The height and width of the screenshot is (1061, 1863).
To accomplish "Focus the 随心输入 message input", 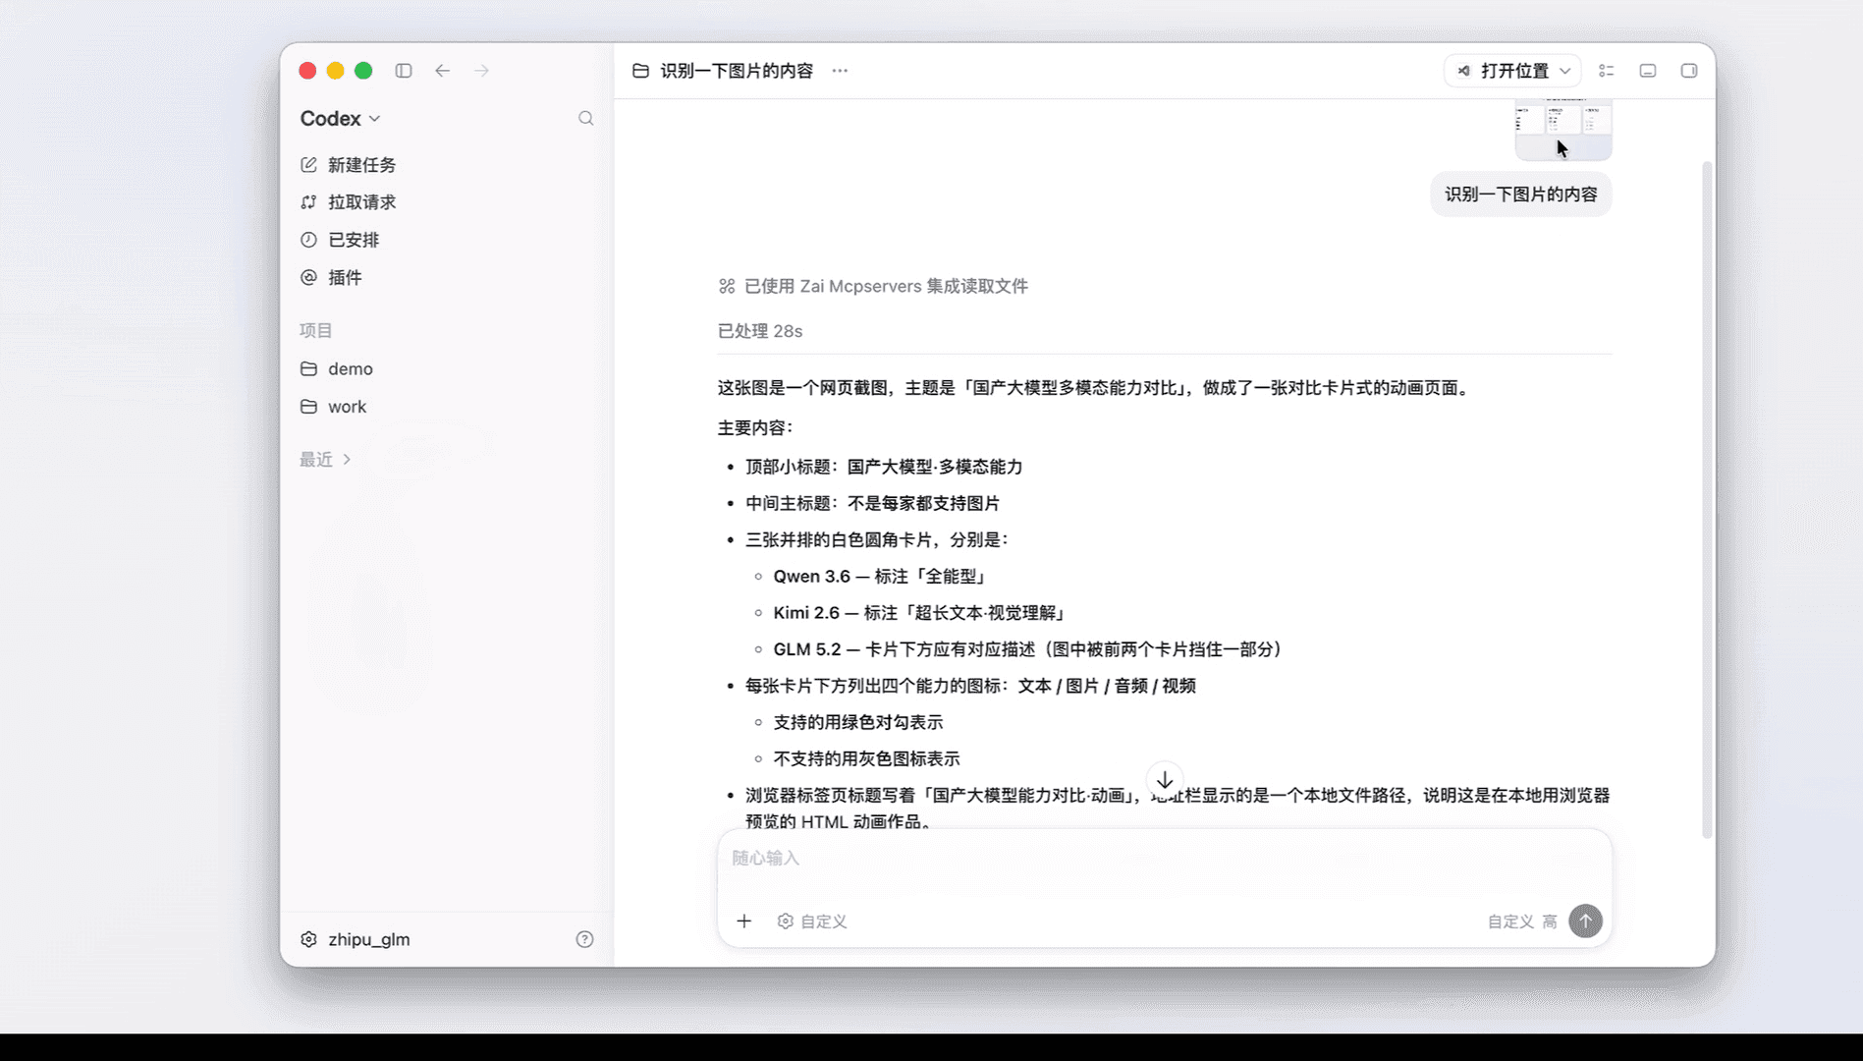I will [1165, 859].
